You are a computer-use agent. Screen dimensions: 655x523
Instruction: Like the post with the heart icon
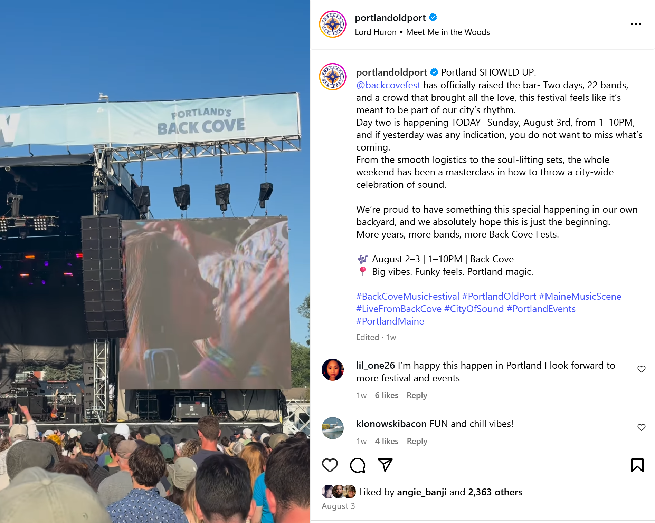330,465
